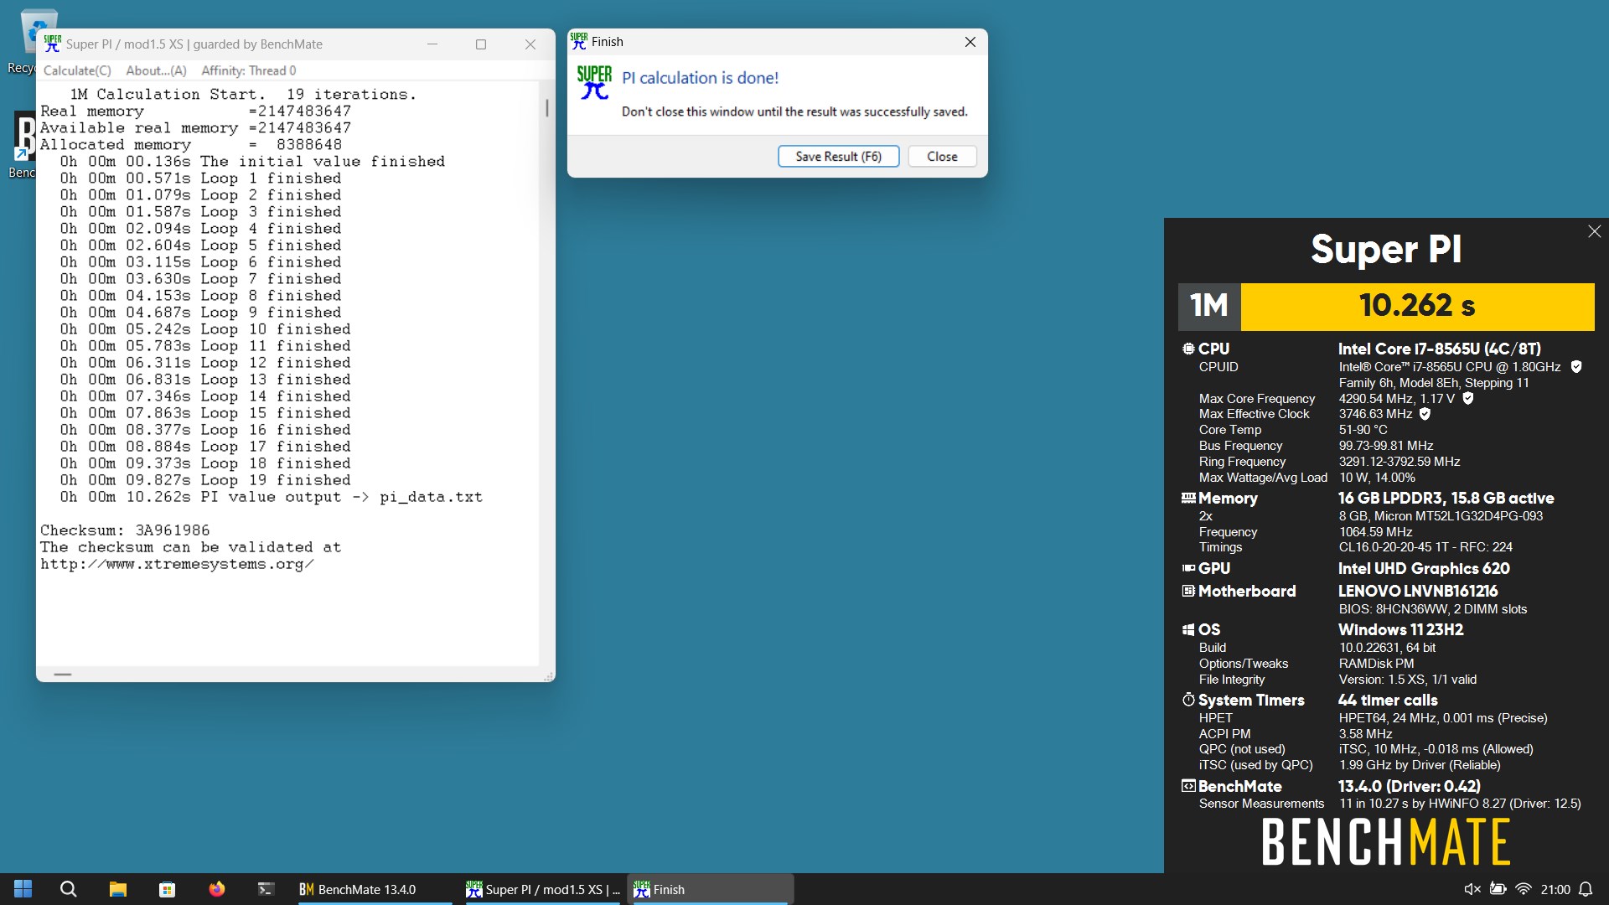Open the notification bell icon

[x=1586, y=889]
